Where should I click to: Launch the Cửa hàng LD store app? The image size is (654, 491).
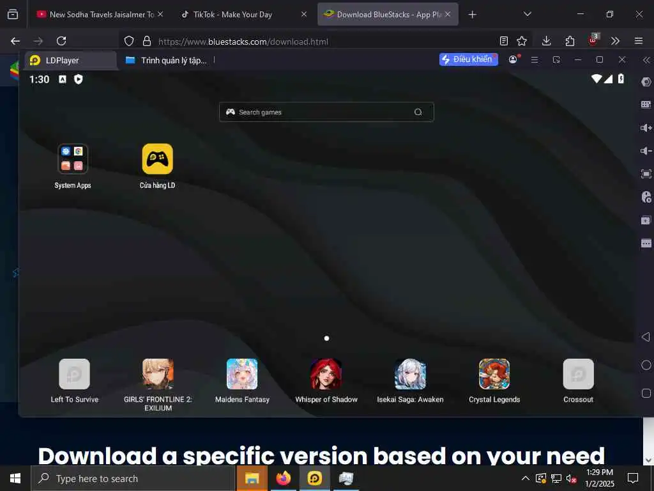pos(157,159)
